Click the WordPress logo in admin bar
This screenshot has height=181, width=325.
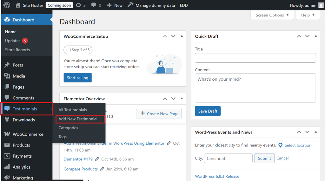click(x=7, y=5)
